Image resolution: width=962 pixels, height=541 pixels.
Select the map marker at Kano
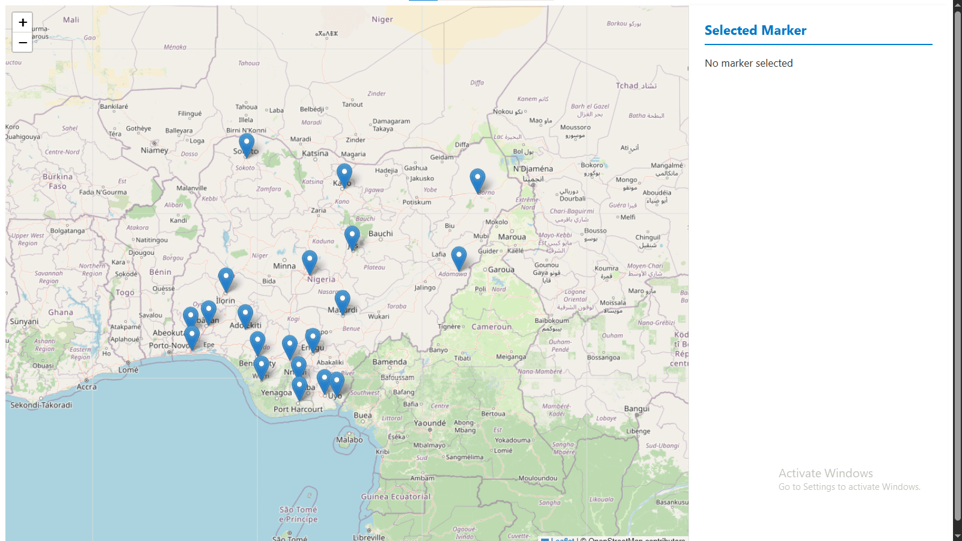click(x=344, y=174)
